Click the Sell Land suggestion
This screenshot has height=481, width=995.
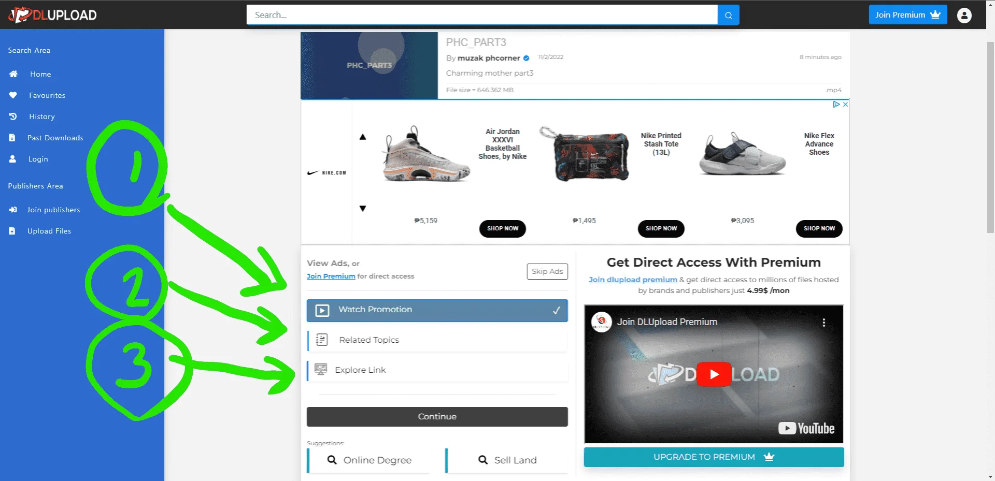[x=507, y=460]
